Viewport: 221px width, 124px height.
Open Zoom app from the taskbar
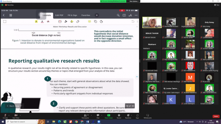click(99, 122)
